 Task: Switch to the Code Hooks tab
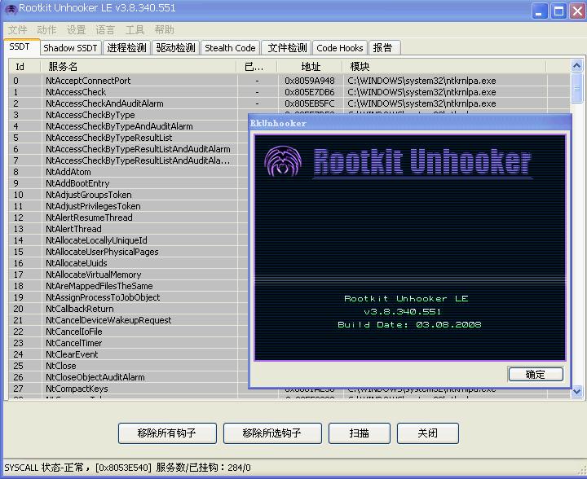pyautogui.click(x=340, y=48)
